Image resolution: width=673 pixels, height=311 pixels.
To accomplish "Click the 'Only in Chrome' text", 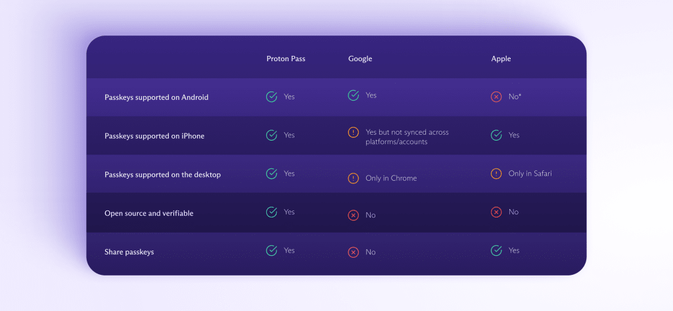I will [x=391, y=178].
